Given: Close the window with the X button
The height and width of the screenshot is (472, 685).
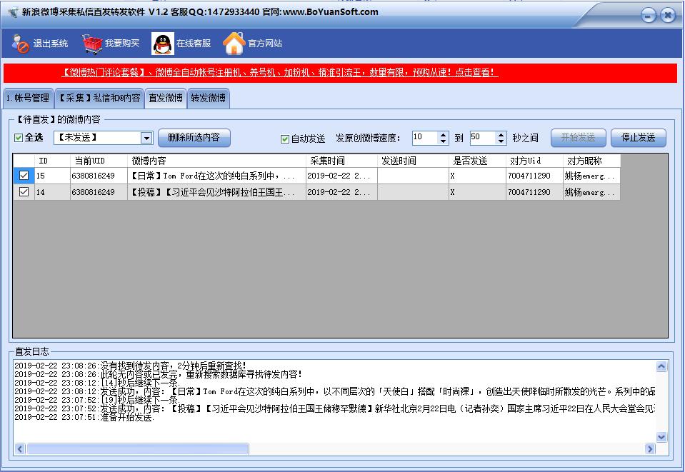Looking at the screenshot, I should point(668,15).
